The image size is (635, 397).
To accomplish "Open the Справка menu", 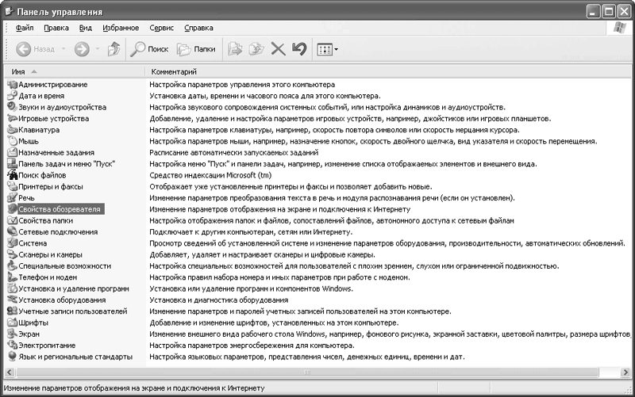I will [199, 28].
